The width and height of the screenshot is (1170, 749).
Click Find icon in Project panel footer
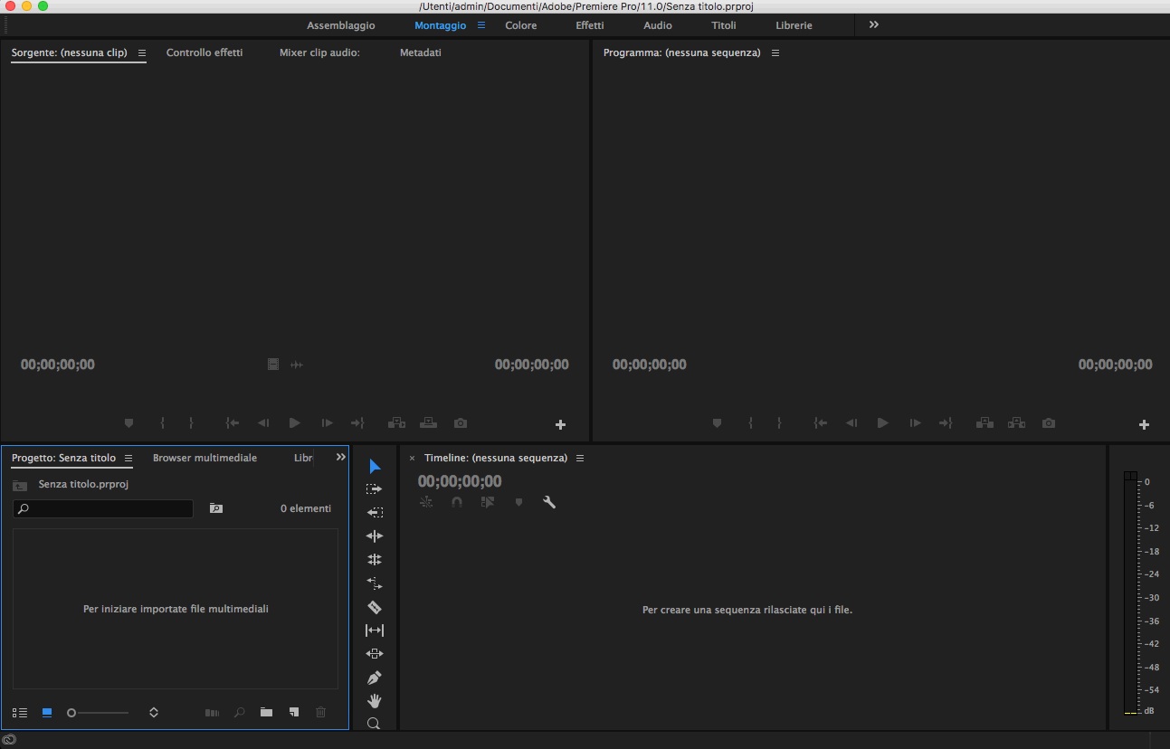click(239, 713)
